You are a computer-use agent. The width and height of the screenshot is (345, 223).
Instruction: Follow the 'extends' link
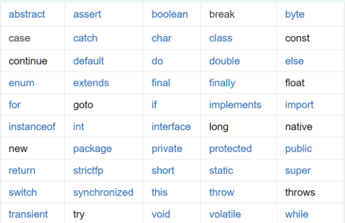pos(91,84)
